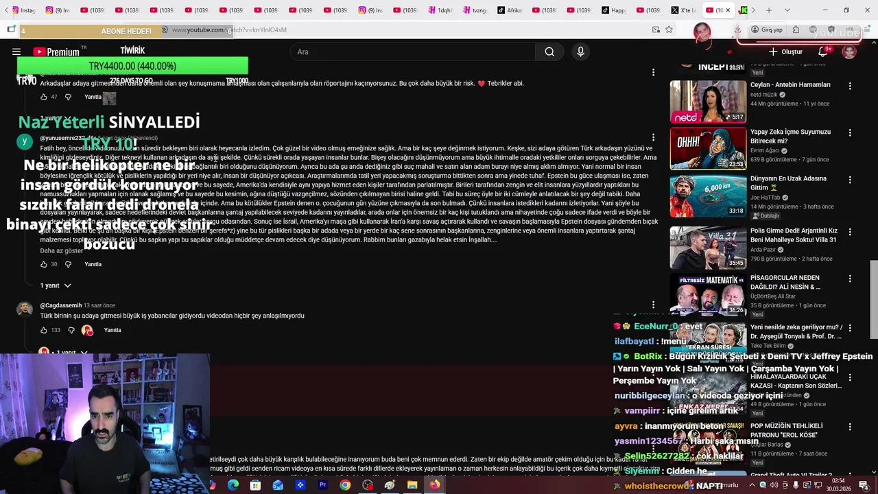The width and height of the screenshot is (878, 494).
Task: Open the Yapay Zeka video thumbnail
Action: [708, 148]
